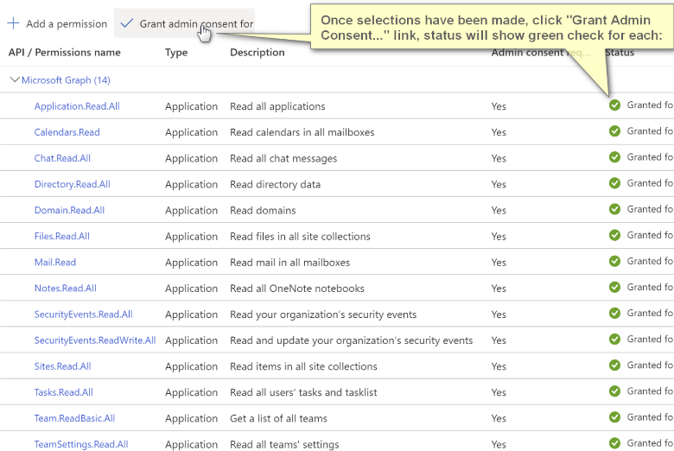Click green status check for SecurityEvents.Read.All
This screenshot has height=451, width=674.
point(614,313)
